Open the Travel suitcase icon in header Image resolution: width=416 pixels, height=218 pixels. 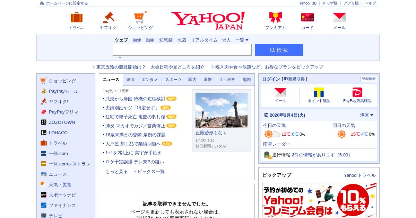pos(77,17)
